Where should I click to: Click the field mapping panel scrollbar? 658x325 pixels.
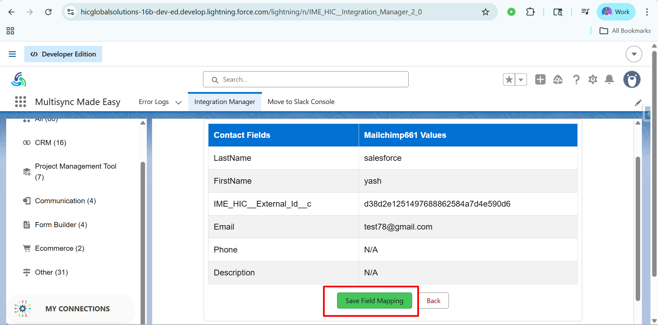click(638, 229)
